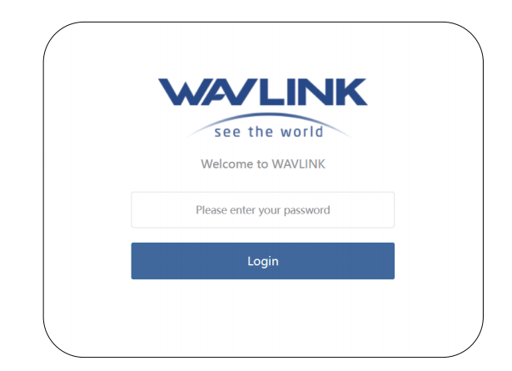Click the word WAVLINK in the welcome message

pyautogui.click(x=299, y=164)
